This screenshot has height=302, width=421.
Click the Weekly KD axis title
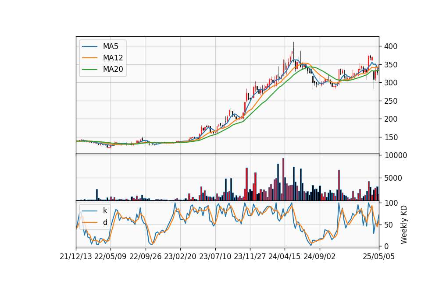coord(404,225)
